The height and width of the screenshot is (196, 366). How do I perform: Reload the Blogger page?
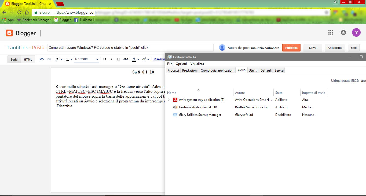coord(19,12)
